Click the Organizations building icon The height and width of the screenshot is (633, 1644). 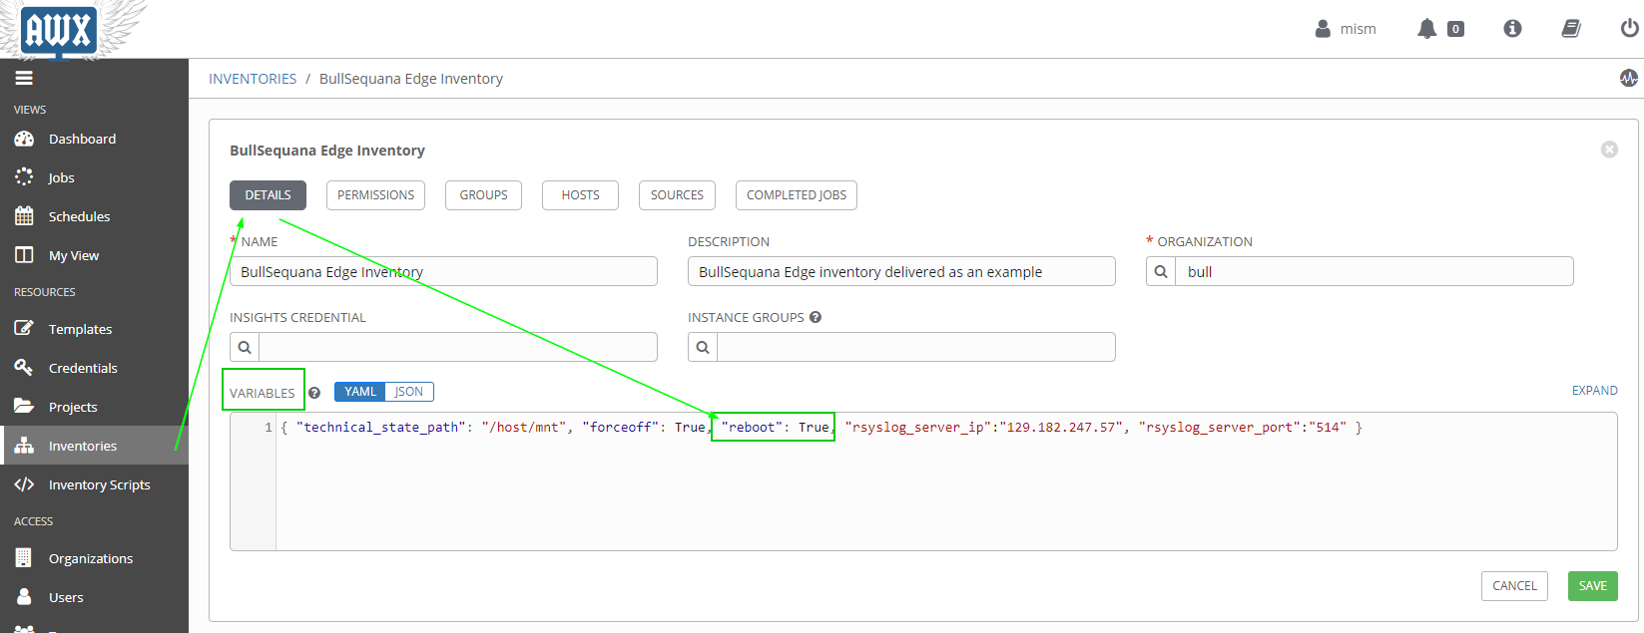[x=24, y=557]
